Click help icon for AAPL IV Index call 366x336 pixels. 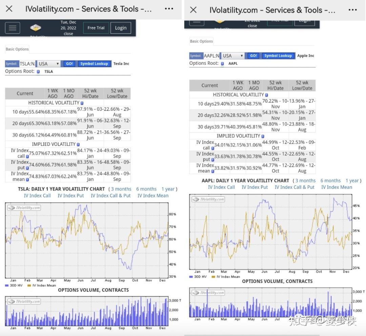point(212,148)
